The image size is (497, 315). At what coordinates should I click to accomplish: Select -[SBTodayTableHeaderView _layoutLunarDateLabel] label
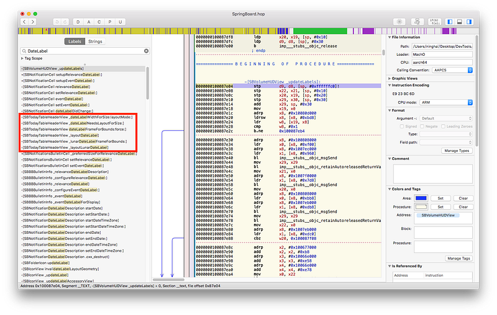tap(65, 148)
